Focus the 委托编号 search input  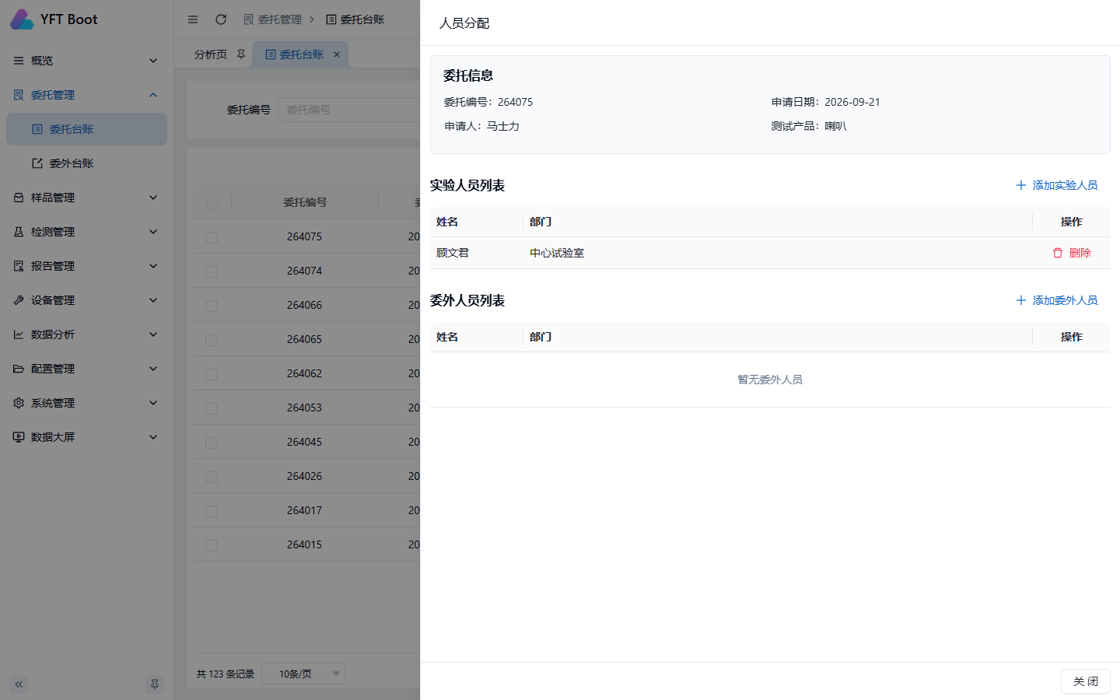[348, 110]
